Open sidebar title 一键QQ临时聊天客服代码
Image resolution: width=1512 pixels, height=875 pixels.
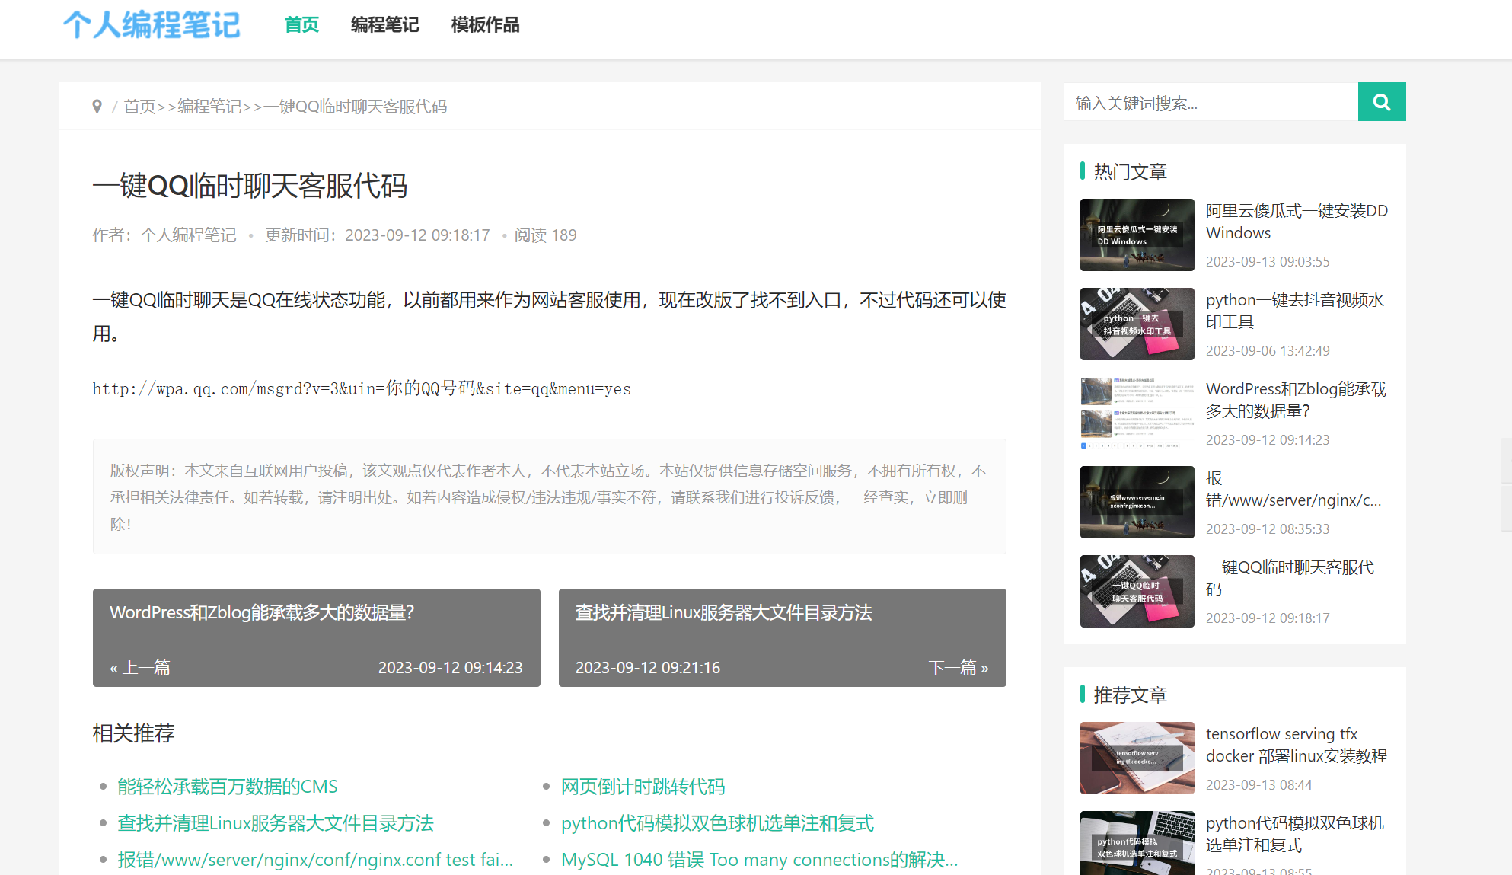click(x=1290, y=578)
